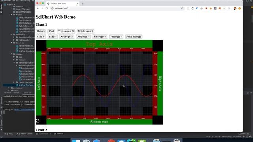Open the browser profile avatar
The height and width of the screenshot is (142, 253).
pyautogui.click(x=235, y=9)
